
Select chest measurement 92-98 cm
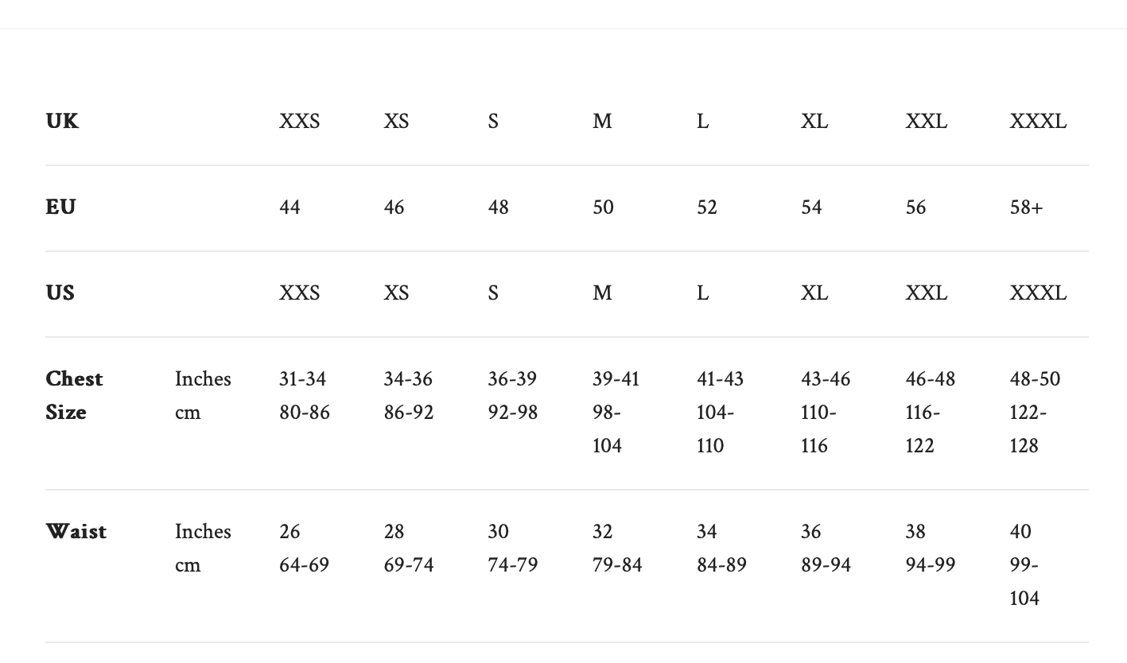click(512, 413)
